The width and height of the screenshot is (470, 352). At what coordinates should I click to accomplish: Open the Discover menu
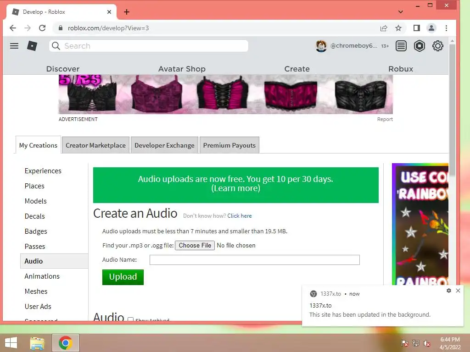coord(63,69)
